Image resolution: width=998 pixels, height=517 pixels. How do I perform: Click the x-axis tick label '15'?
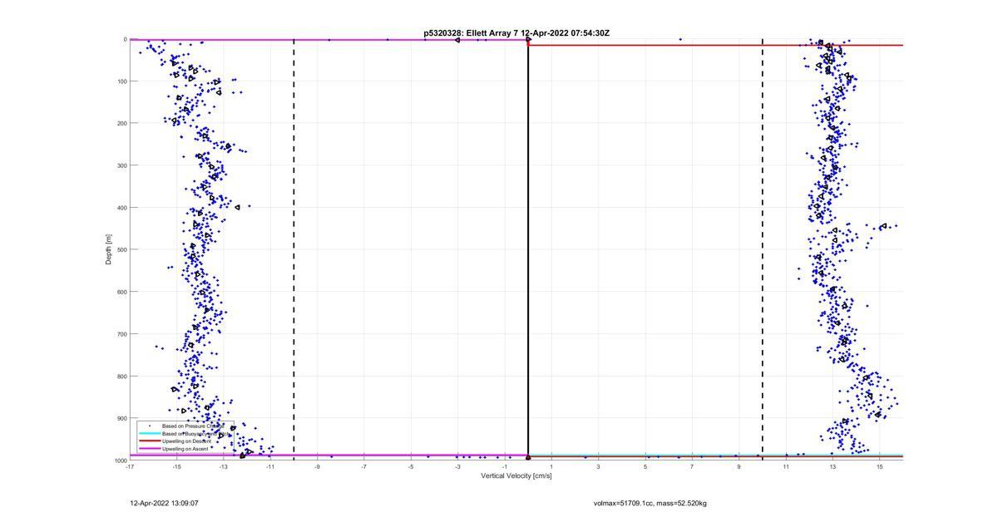(x=879, y=467)
